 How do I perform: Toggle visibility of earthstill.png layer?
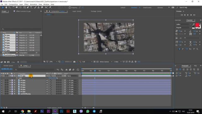click(x=2, y=94)
